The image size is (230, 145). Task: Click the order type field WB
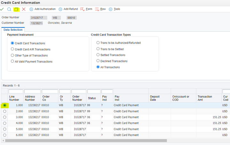[56, 18]
